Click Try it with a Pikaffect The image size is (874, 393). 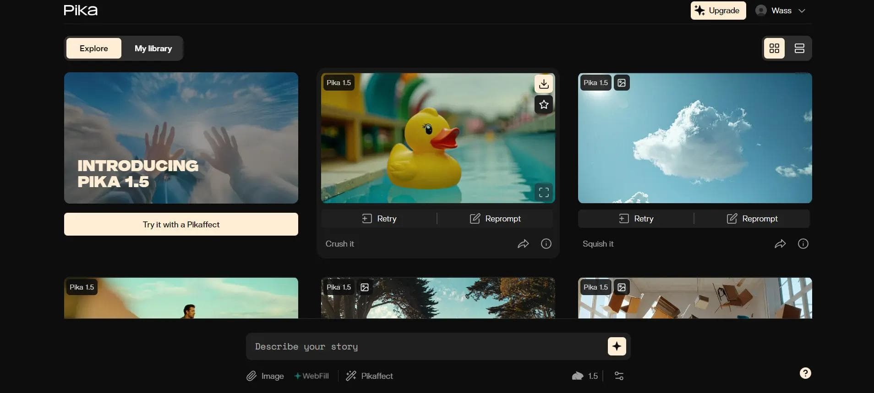pyautogui.click(x=181, y=225)
